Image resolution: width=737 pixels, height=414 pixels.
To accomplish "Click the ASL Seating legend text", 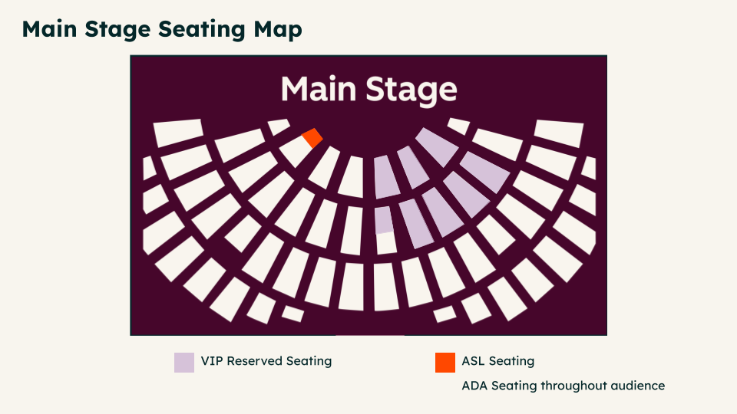I will click(x=498, y=361).
